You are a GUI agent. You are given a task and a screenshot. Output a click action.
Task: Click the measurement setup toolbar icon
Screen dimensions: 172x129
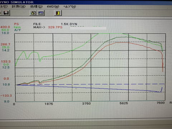(x=33, y=13)
